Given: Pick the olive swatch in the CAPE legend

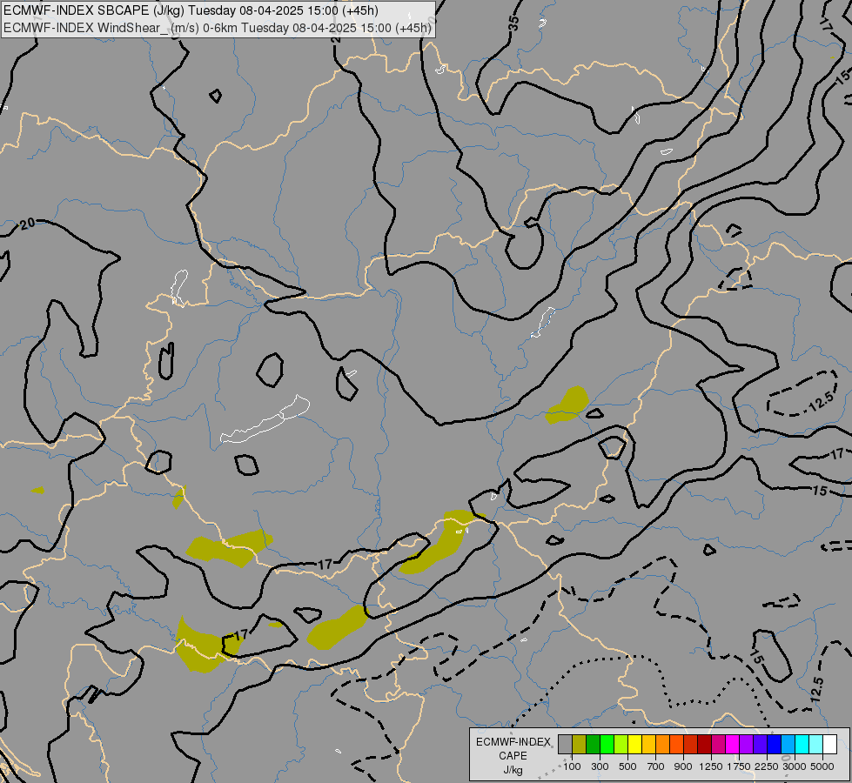Looking at the screenshot, I should point(580,744).
